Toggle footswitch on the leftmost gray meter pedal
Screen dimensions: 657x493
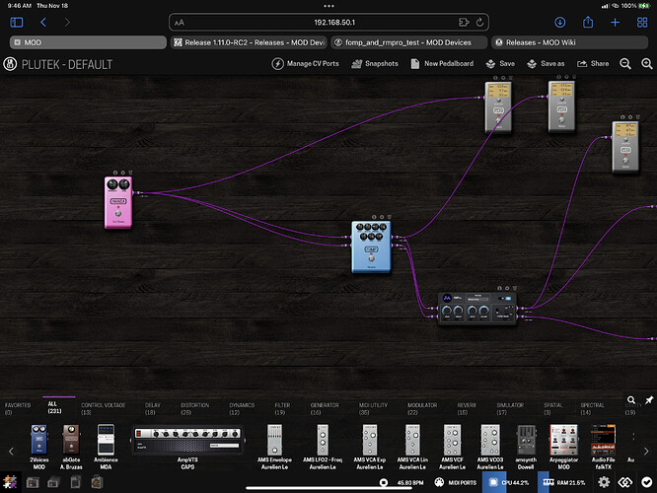498,119
